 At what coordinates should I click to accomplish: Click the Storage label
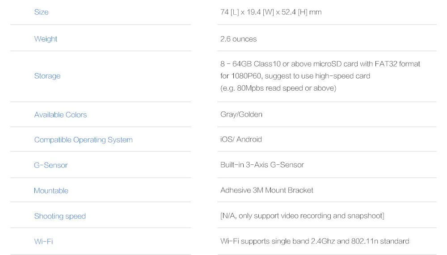coord(47,76)
